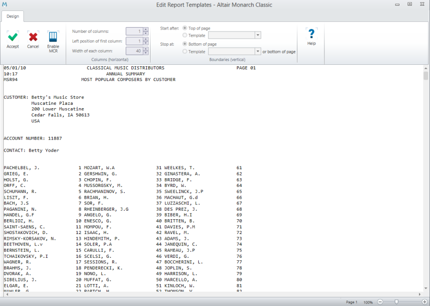Viewport: 430px width, 306px height.
Task: Click the Cedar Falls, IA 50613 line
Action: click(x=60, y=115)
